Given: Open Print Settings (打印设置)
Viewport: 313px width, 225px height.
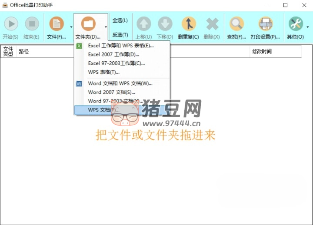Looking at the screenshot, I should [265, 24].
